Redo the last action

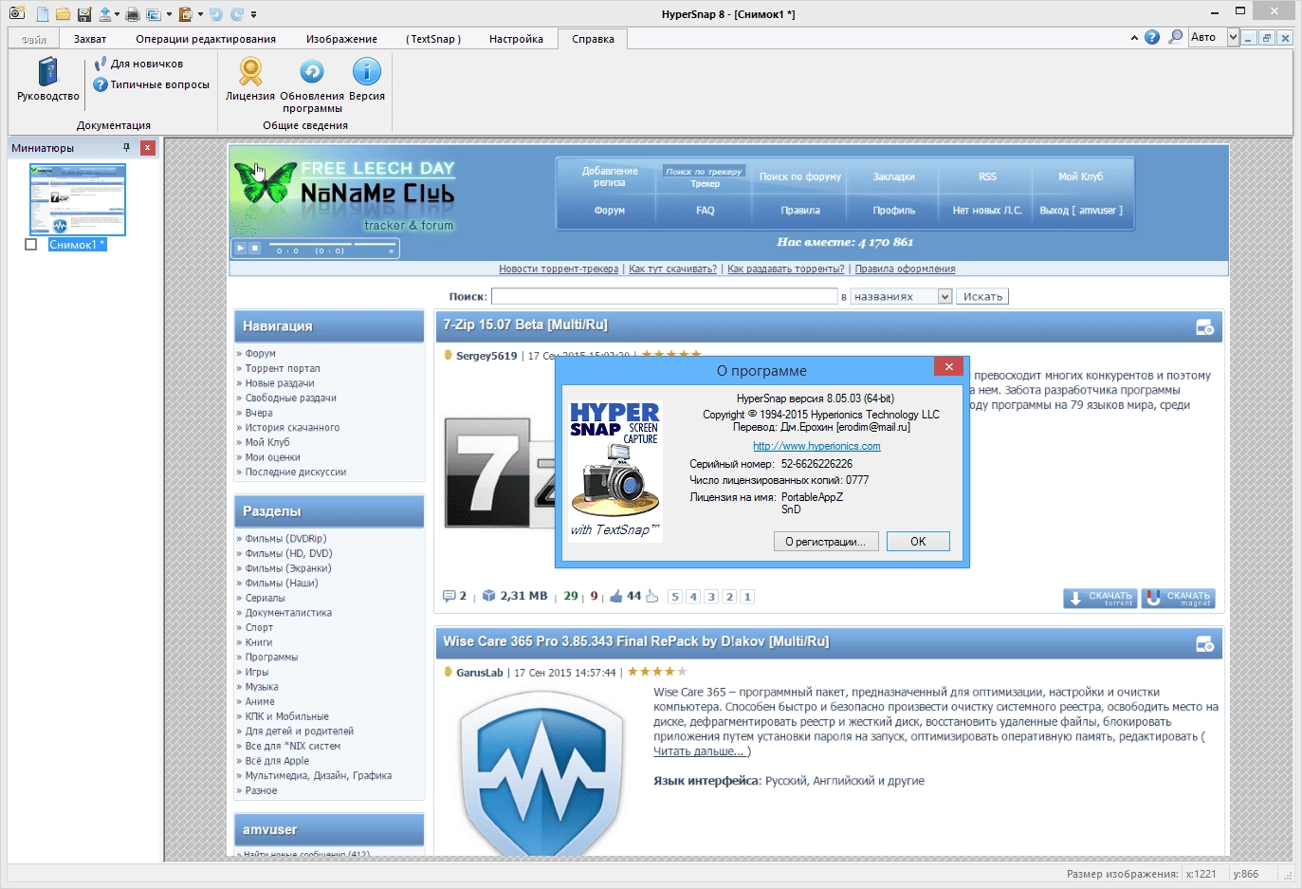236,14
